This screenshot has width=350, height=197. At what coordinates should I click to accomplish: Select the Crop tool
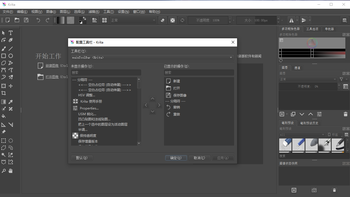4,93
